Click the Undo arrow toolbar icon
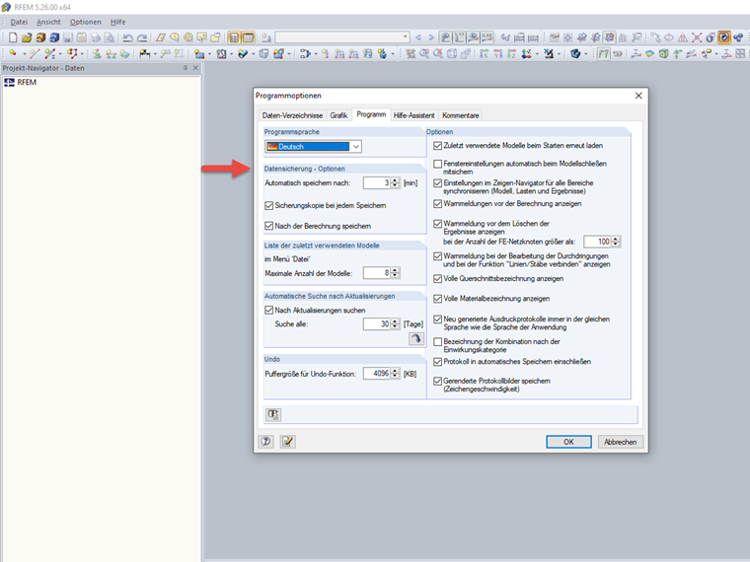 [127, 37]
